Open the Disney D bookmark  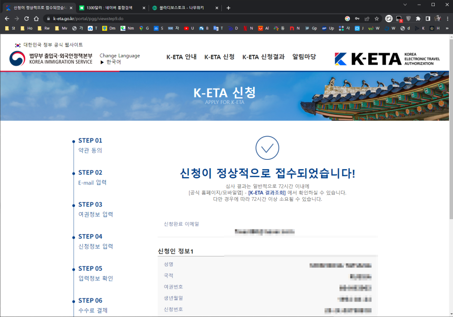click(234, 28)
